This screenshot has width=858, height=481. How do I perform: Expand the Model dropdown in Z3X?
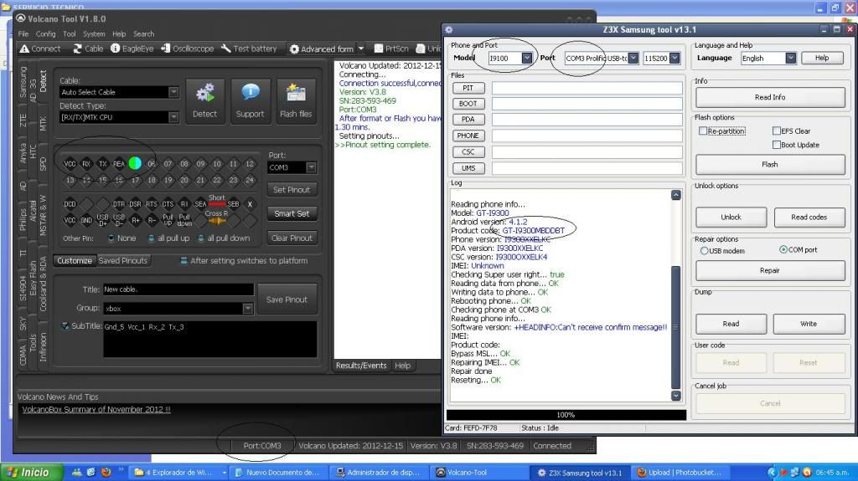tap(526, 59)
